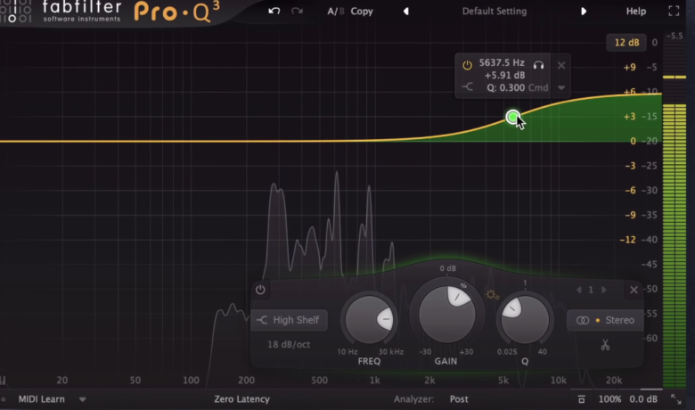Select the previous band arrow
The image size is (695, 410).
click(x=579, y=290)
